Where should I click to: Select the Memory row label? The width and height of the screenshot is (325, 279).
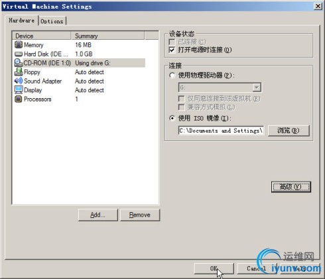click(34, 45)
